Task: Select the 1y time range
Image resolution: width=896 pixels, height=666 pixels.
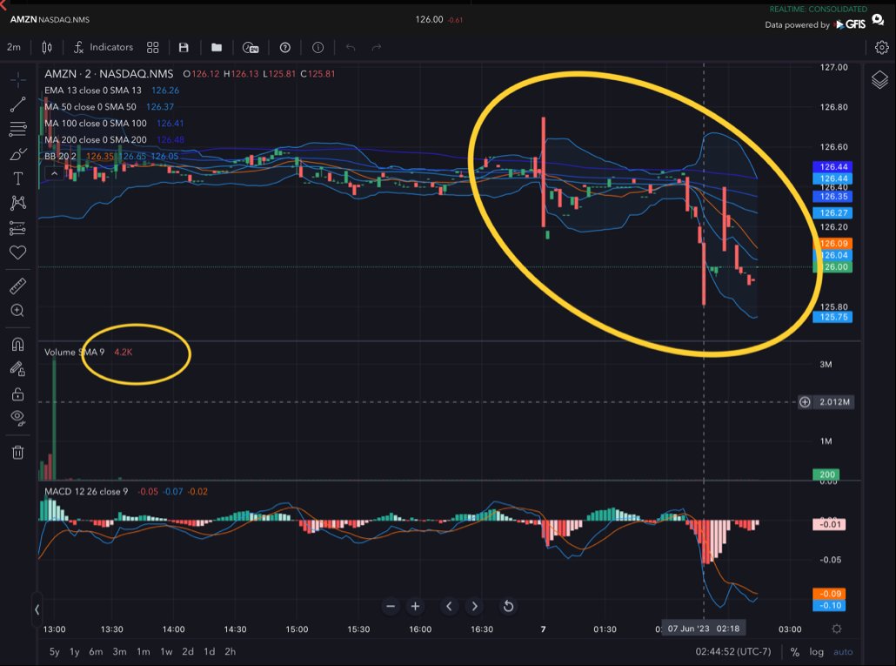Action: pyautogui.click(x=74, y=651)
